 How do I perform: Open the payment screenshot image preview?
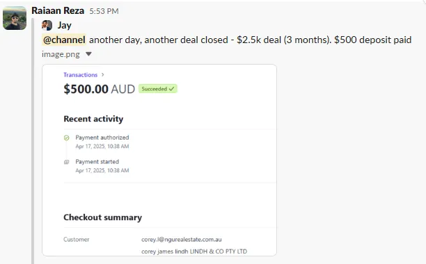click(159, 160)
